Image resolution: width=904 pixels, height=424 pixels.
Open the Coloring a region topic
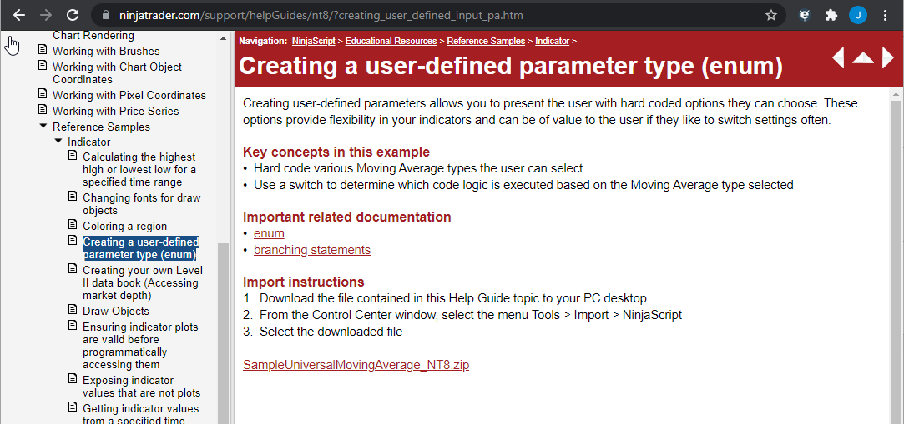coord(124,226)
